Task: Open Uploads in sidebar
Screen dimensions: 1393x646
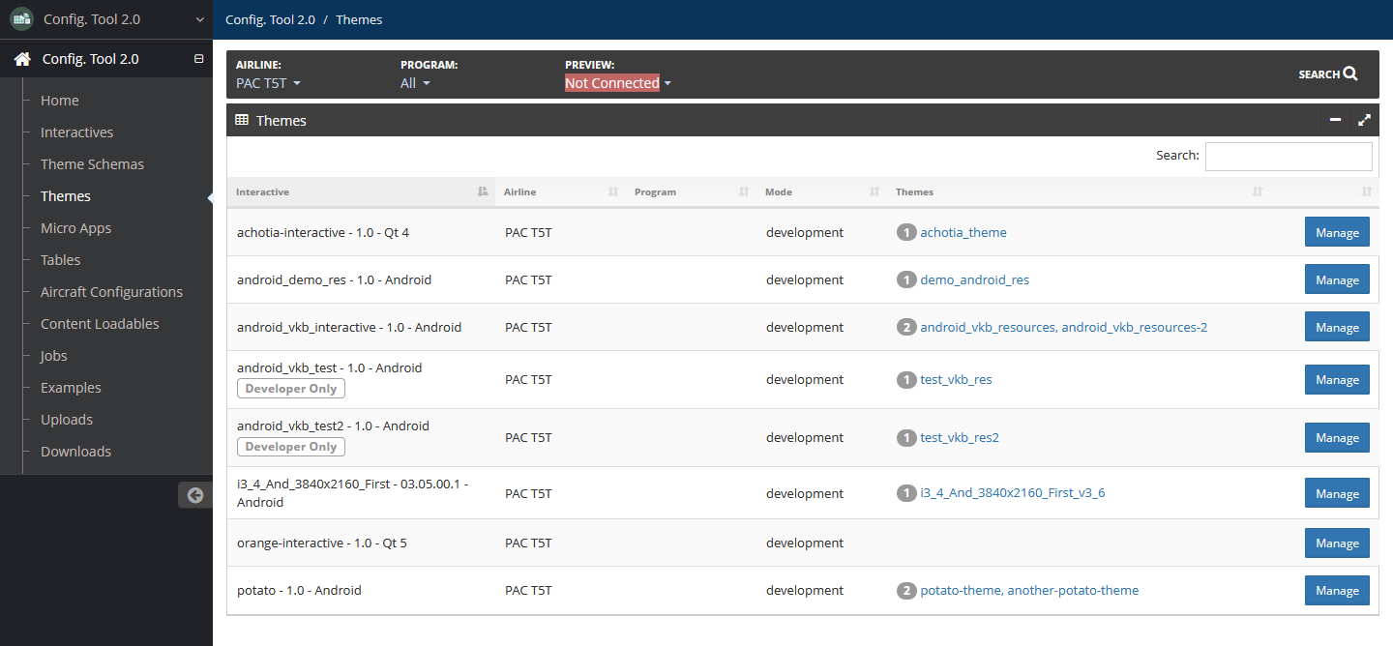Action: coord(67,420)
